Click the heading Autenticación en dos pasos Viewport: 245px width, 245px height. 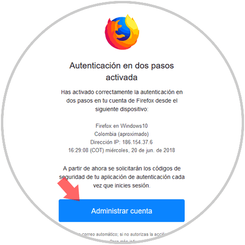(x=122, y=65)
